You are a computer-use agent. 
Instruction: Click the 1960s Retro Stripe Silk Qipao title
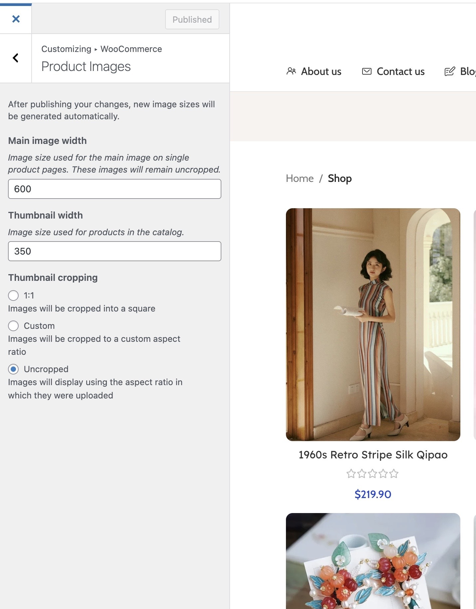click(x=373, y=455)
